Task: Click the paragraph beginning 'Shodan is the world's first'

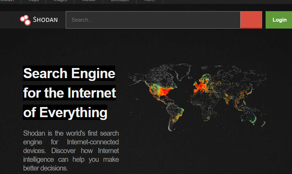Action: (x=71, y=151)
